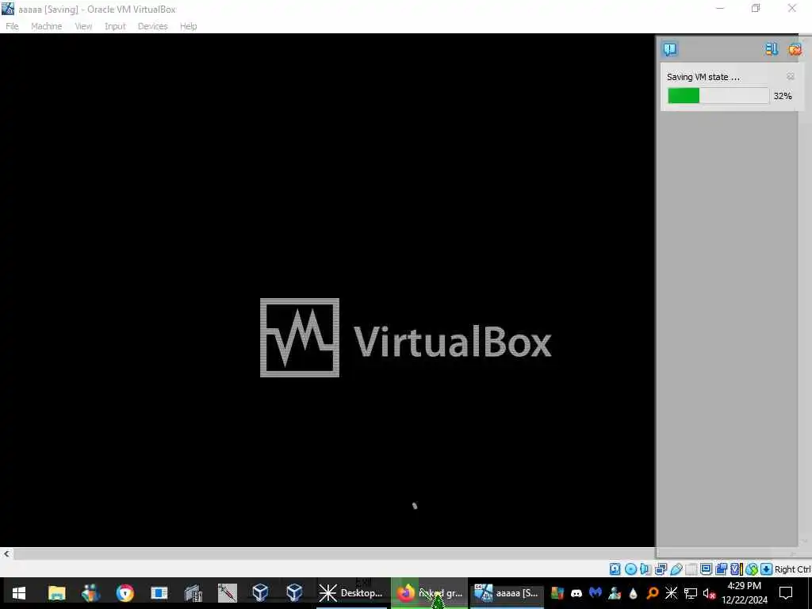Open File Explorer from taskbar
This screenshot has width=812, height=609.
(56, 593)
